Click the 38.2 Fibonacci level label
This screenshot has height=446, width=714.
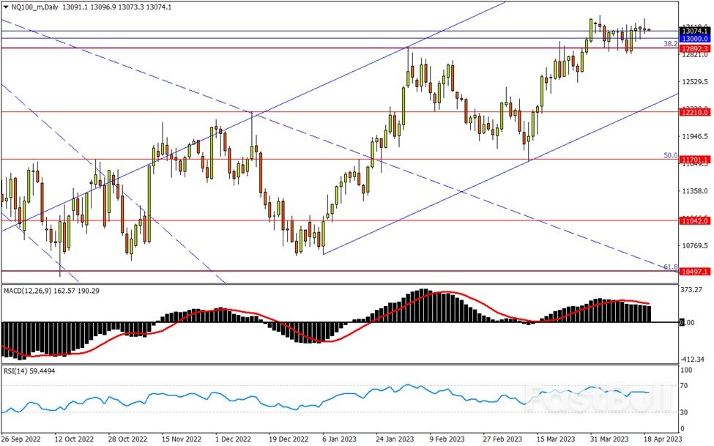(x=669, y=44)
